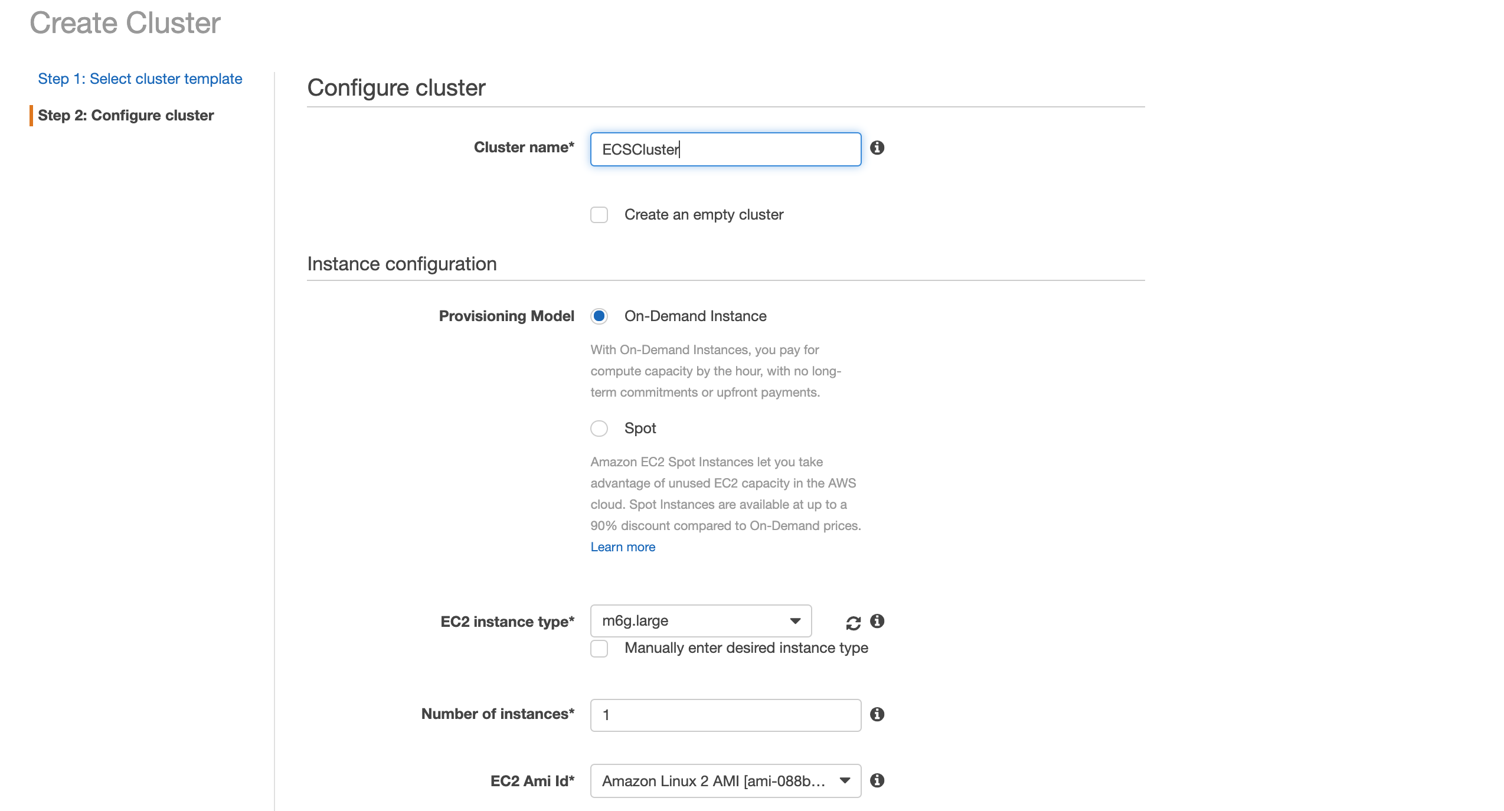Viewport: 1504px width, 811px height.
Task: Choose the Spot provisioning model option
Action: tap(599, 429)
